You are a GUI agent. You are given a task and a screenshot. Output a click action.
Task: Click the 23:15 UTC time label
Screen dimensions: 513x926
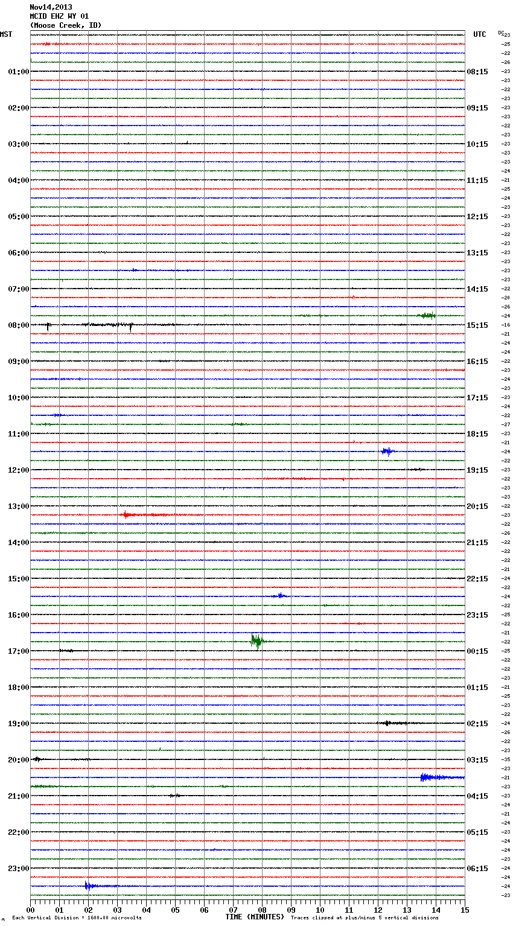pos(477,615)
